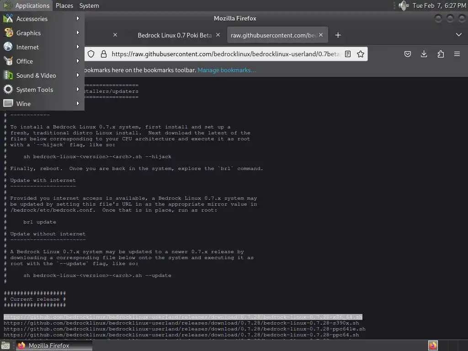The image size is (468, 351).
Task: Expand the Internet submenu arrow
Action: coord(78,47)
